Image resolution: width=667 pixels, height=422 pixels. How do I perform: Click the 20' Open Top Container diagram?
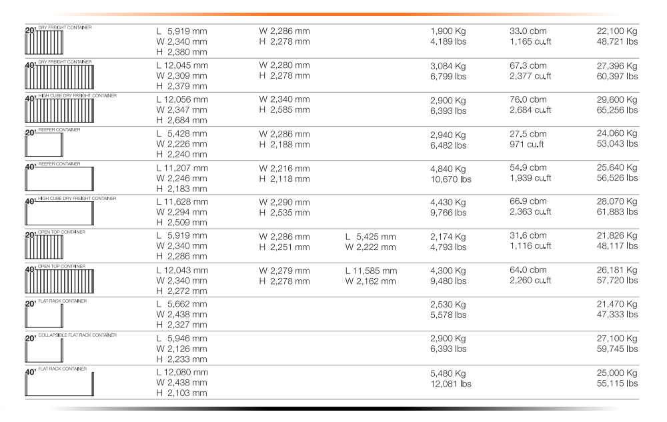[44, 247]
